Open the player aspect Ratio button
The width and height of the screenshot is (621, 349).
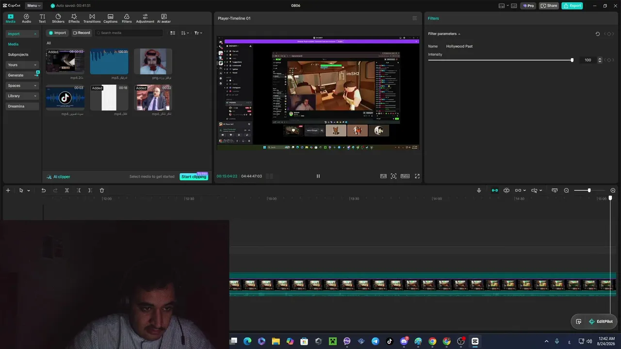(x=405, y=176)
